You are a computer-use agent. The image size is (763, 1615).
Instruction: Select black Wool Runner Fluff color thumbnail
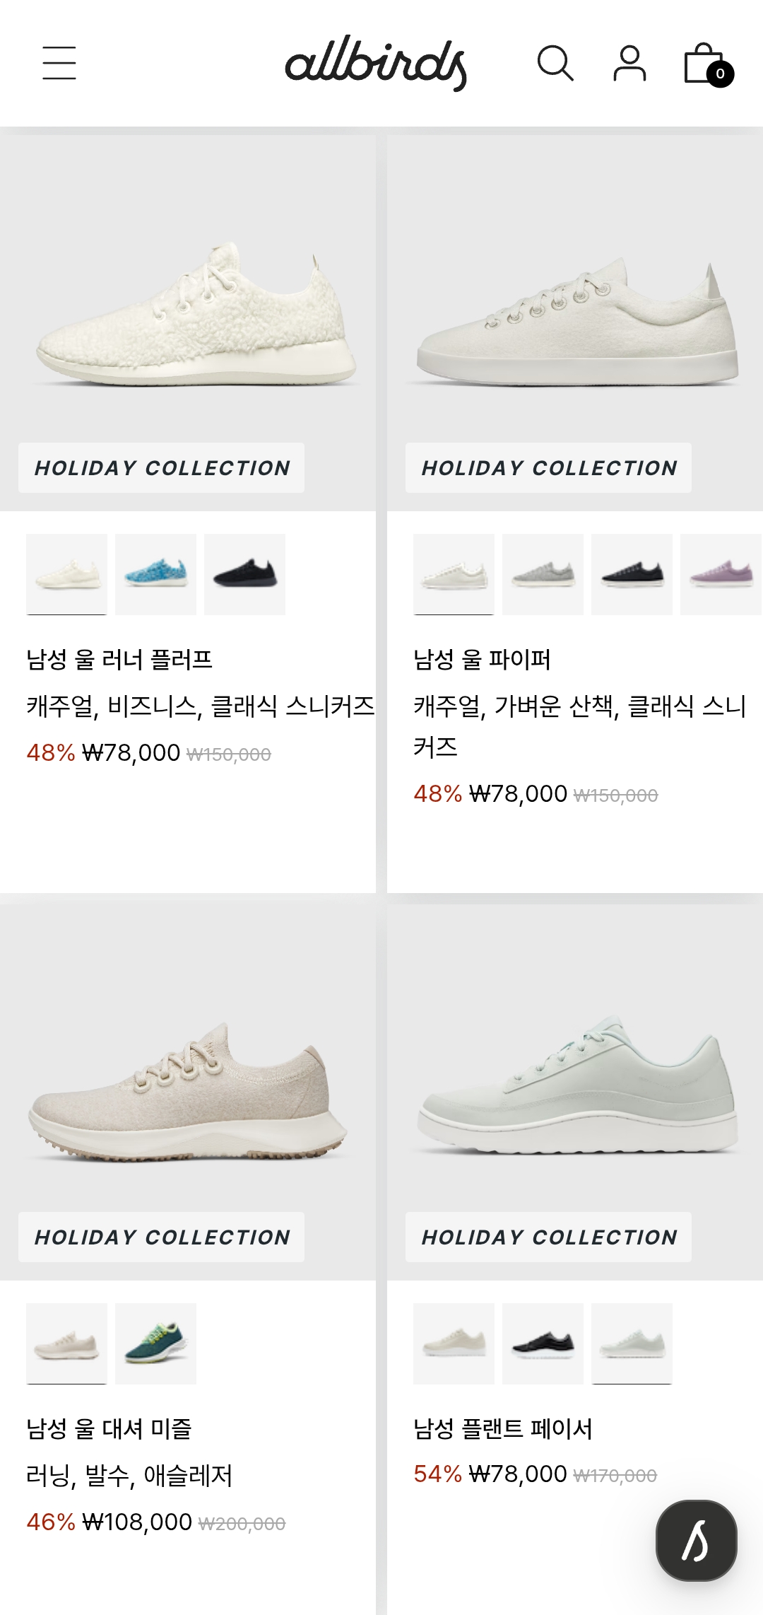(x=244, y=574)
